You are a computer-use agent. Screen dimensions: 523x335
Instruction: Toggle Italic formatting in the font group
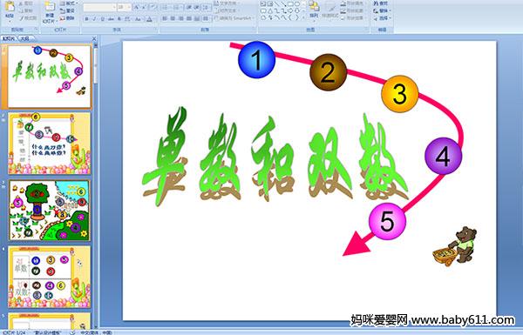coord(94,19)
